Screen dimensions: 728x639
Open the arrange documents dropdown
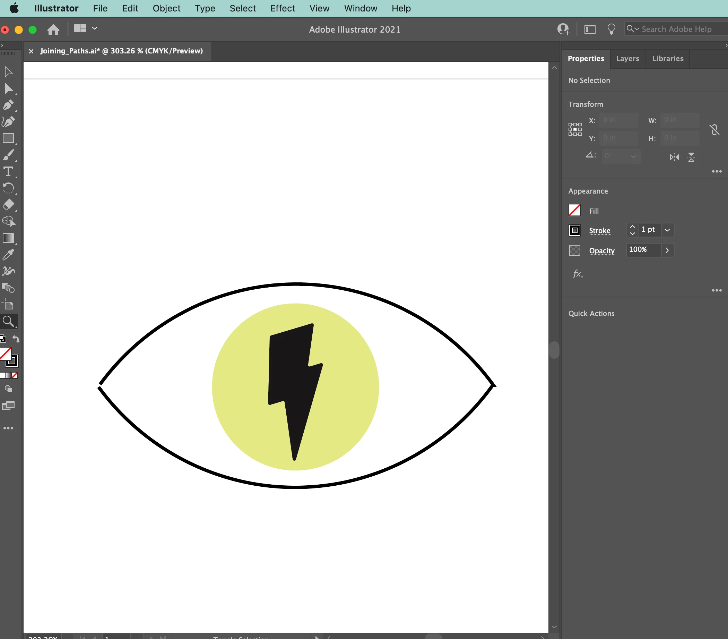tap(95, 28)
